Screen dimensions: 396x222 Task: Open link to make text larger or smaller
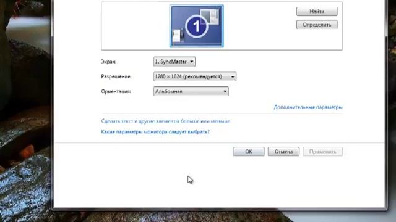tap(166, 121)
